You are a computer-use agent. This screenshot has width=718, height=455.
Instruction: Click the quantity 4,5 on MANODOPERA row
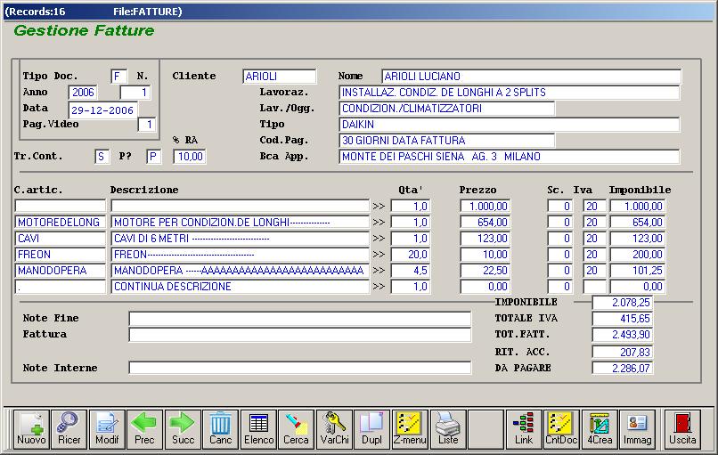[x=411, y=271]
